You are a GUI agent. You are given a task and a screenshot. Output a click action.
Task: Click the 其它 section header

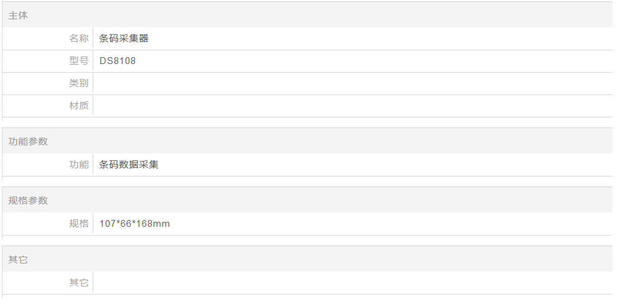(18, 260)
